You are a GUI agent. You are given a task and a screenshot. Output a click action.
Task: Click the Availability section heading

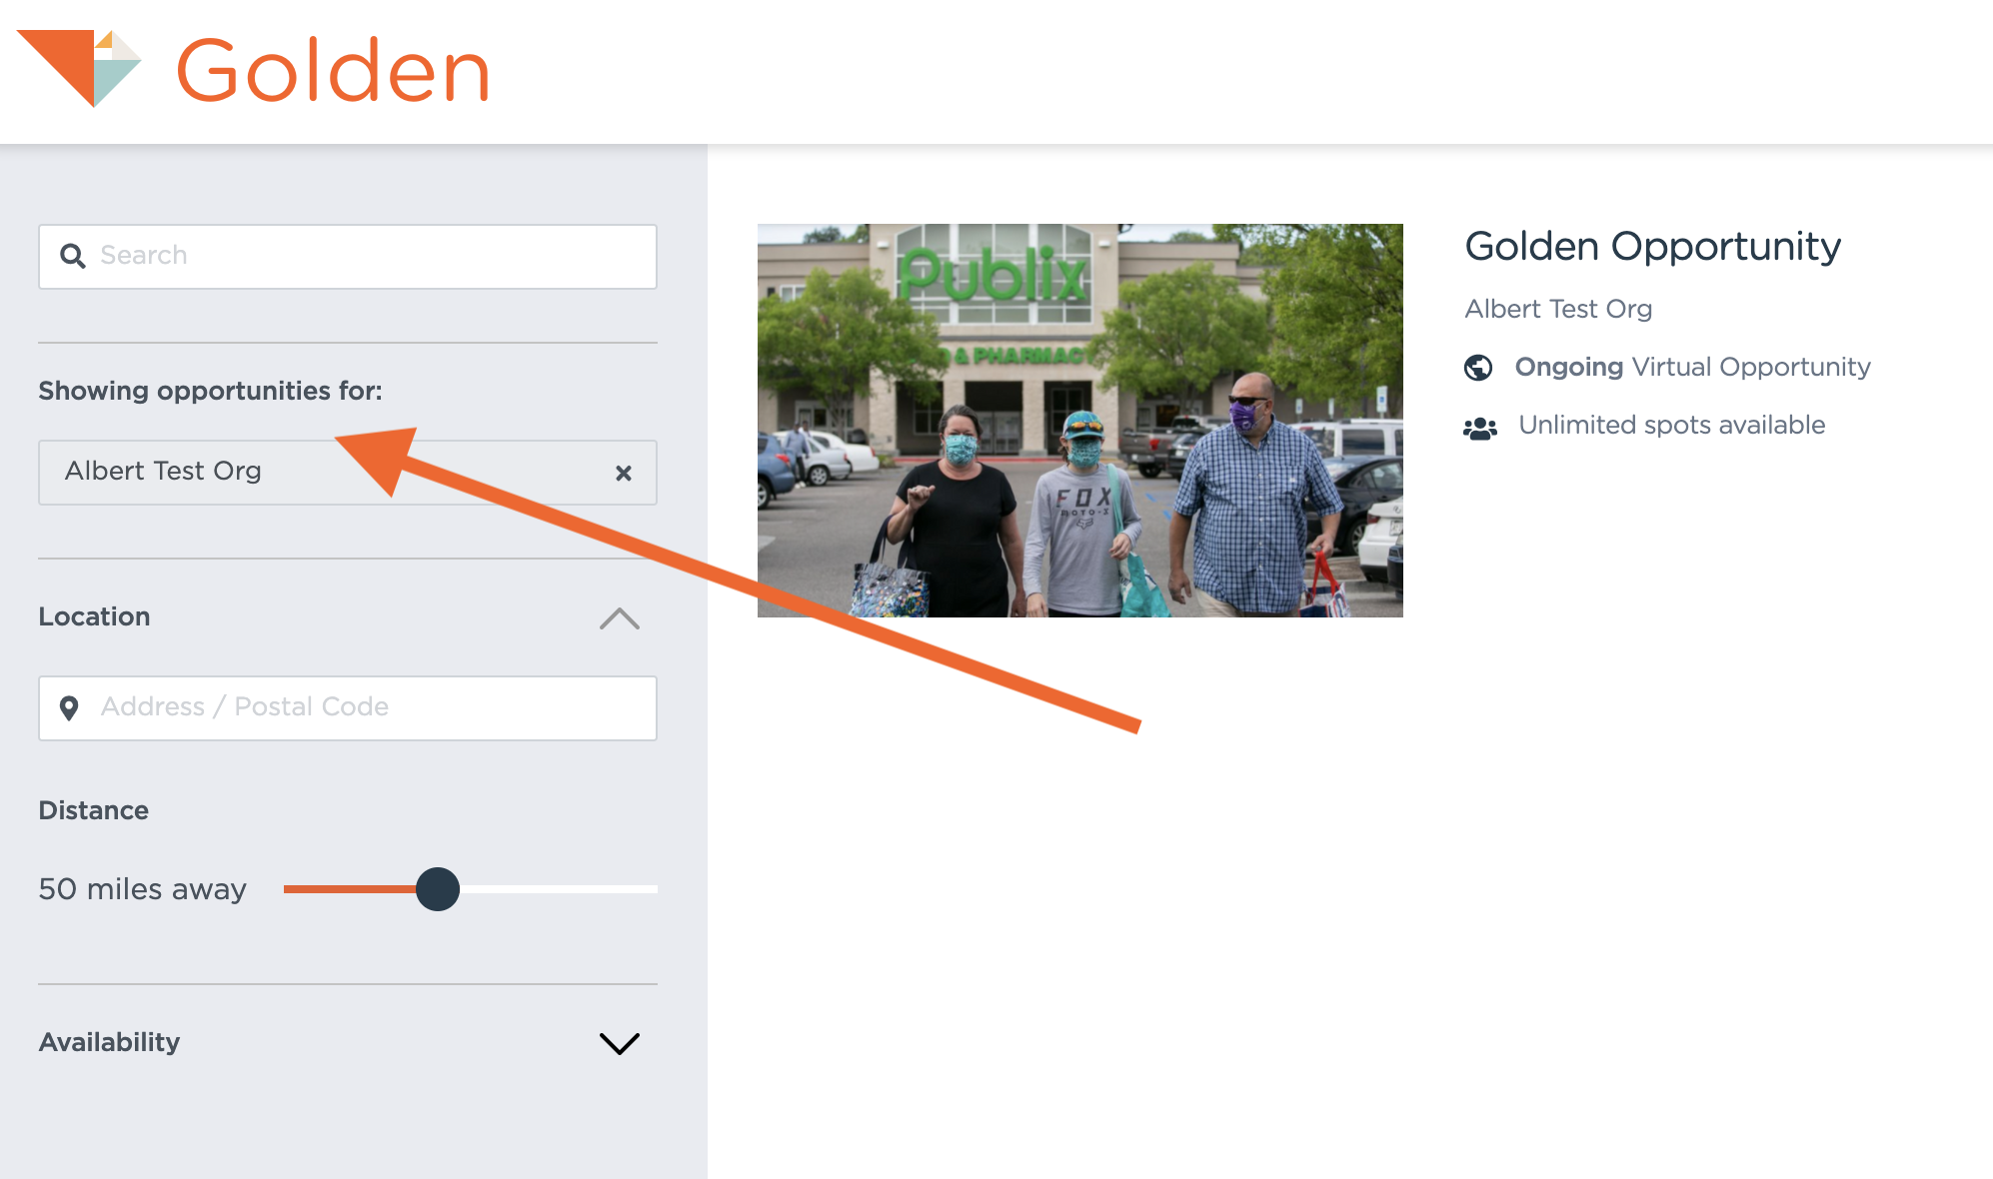(x=109, y=1042)
